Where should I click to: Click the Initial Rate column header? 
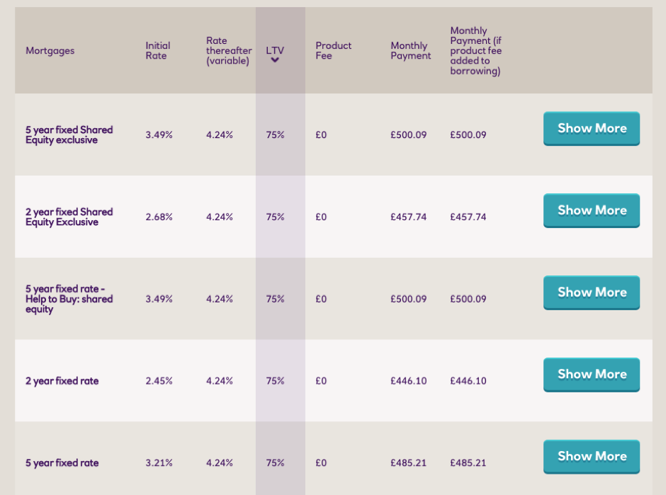(x=158, y=50)
